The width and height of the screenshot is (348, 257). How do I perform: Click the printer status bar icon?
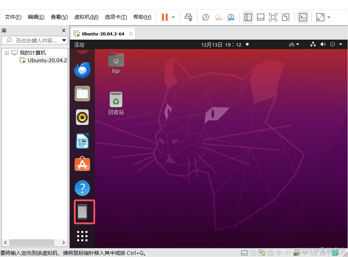tap(271, 253)
